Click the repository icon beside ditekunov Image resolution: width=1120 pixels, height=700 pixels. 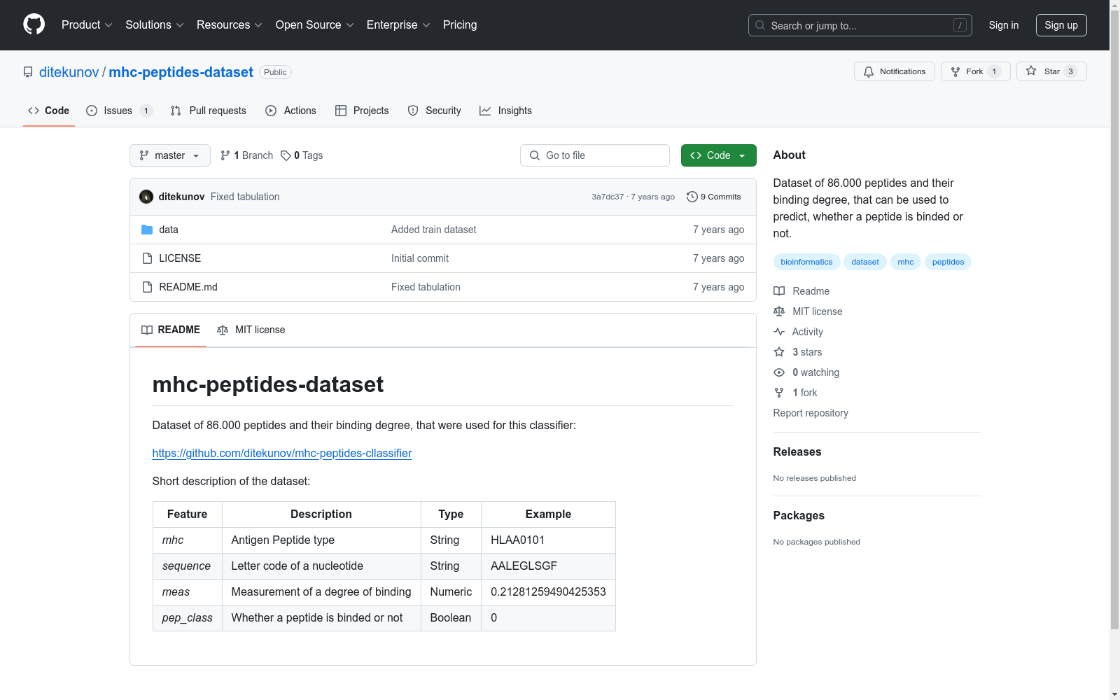click(x=28, y=72)
